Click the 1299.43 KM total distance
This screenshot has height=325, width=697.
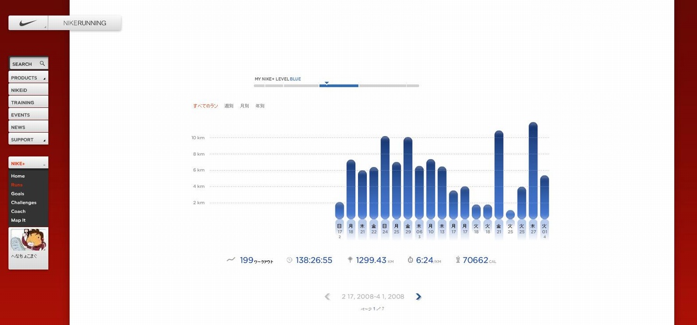(375, 260)
